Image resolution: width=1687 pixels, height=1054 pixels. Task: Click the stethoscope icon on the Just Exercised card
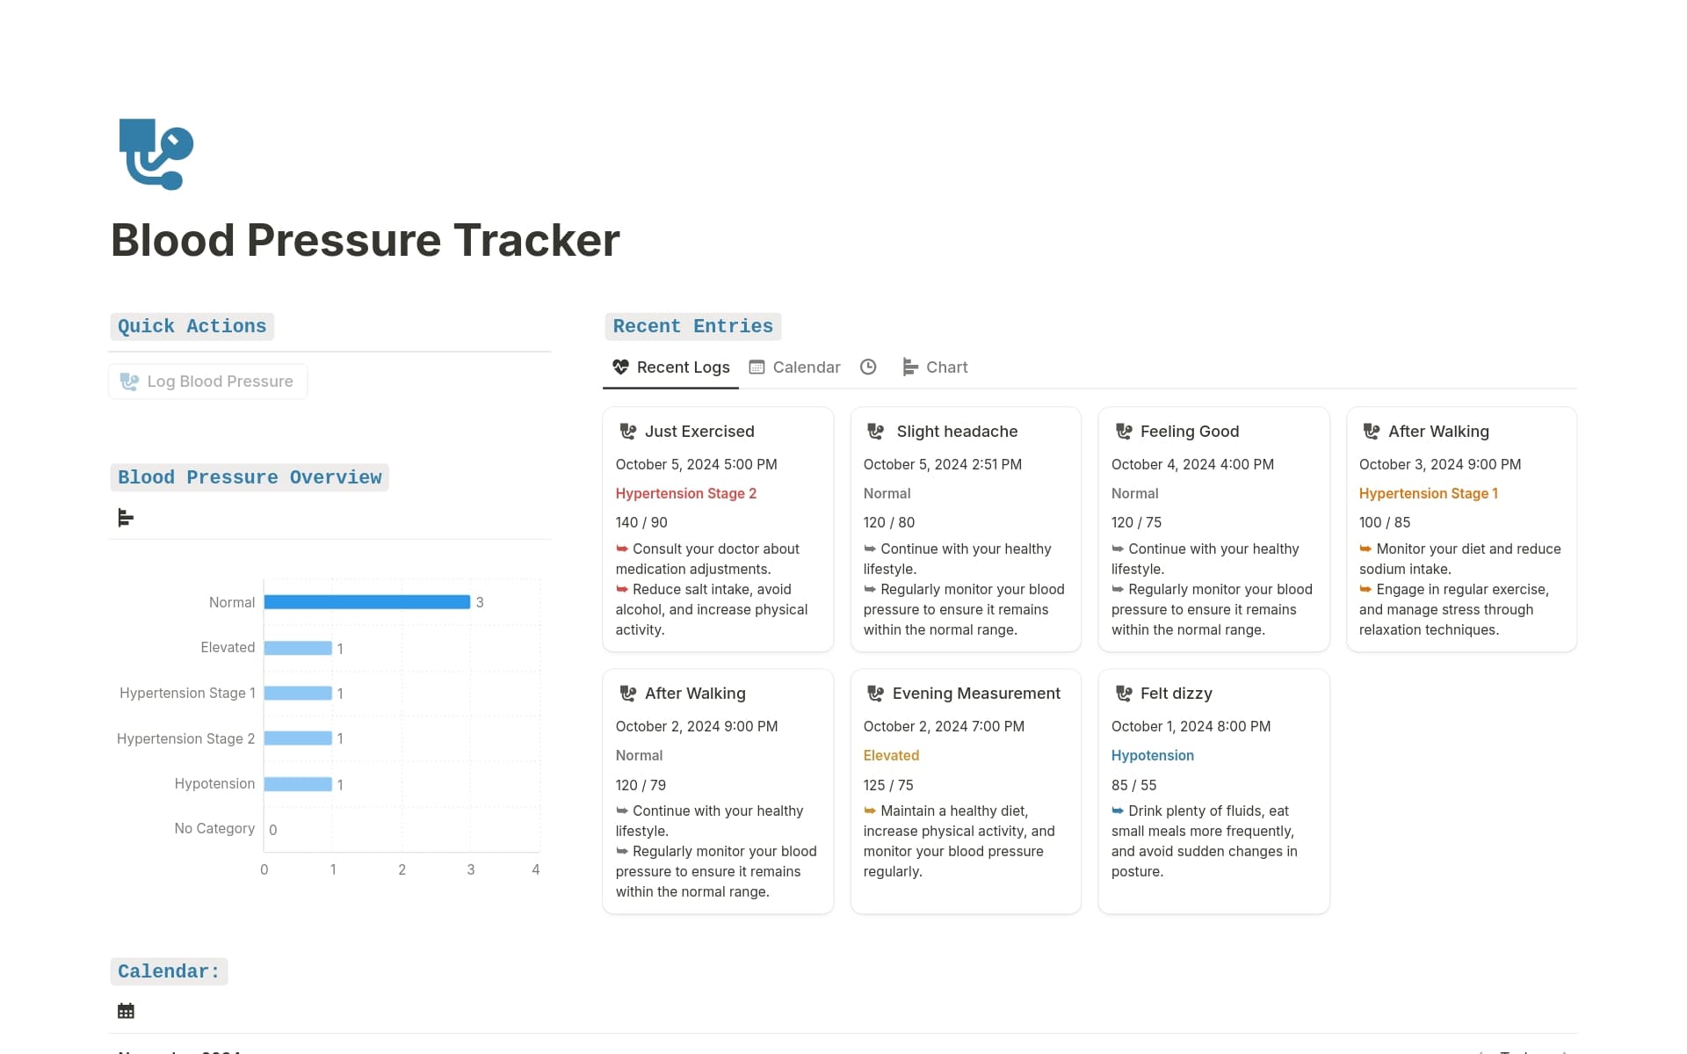pos(627,431)
